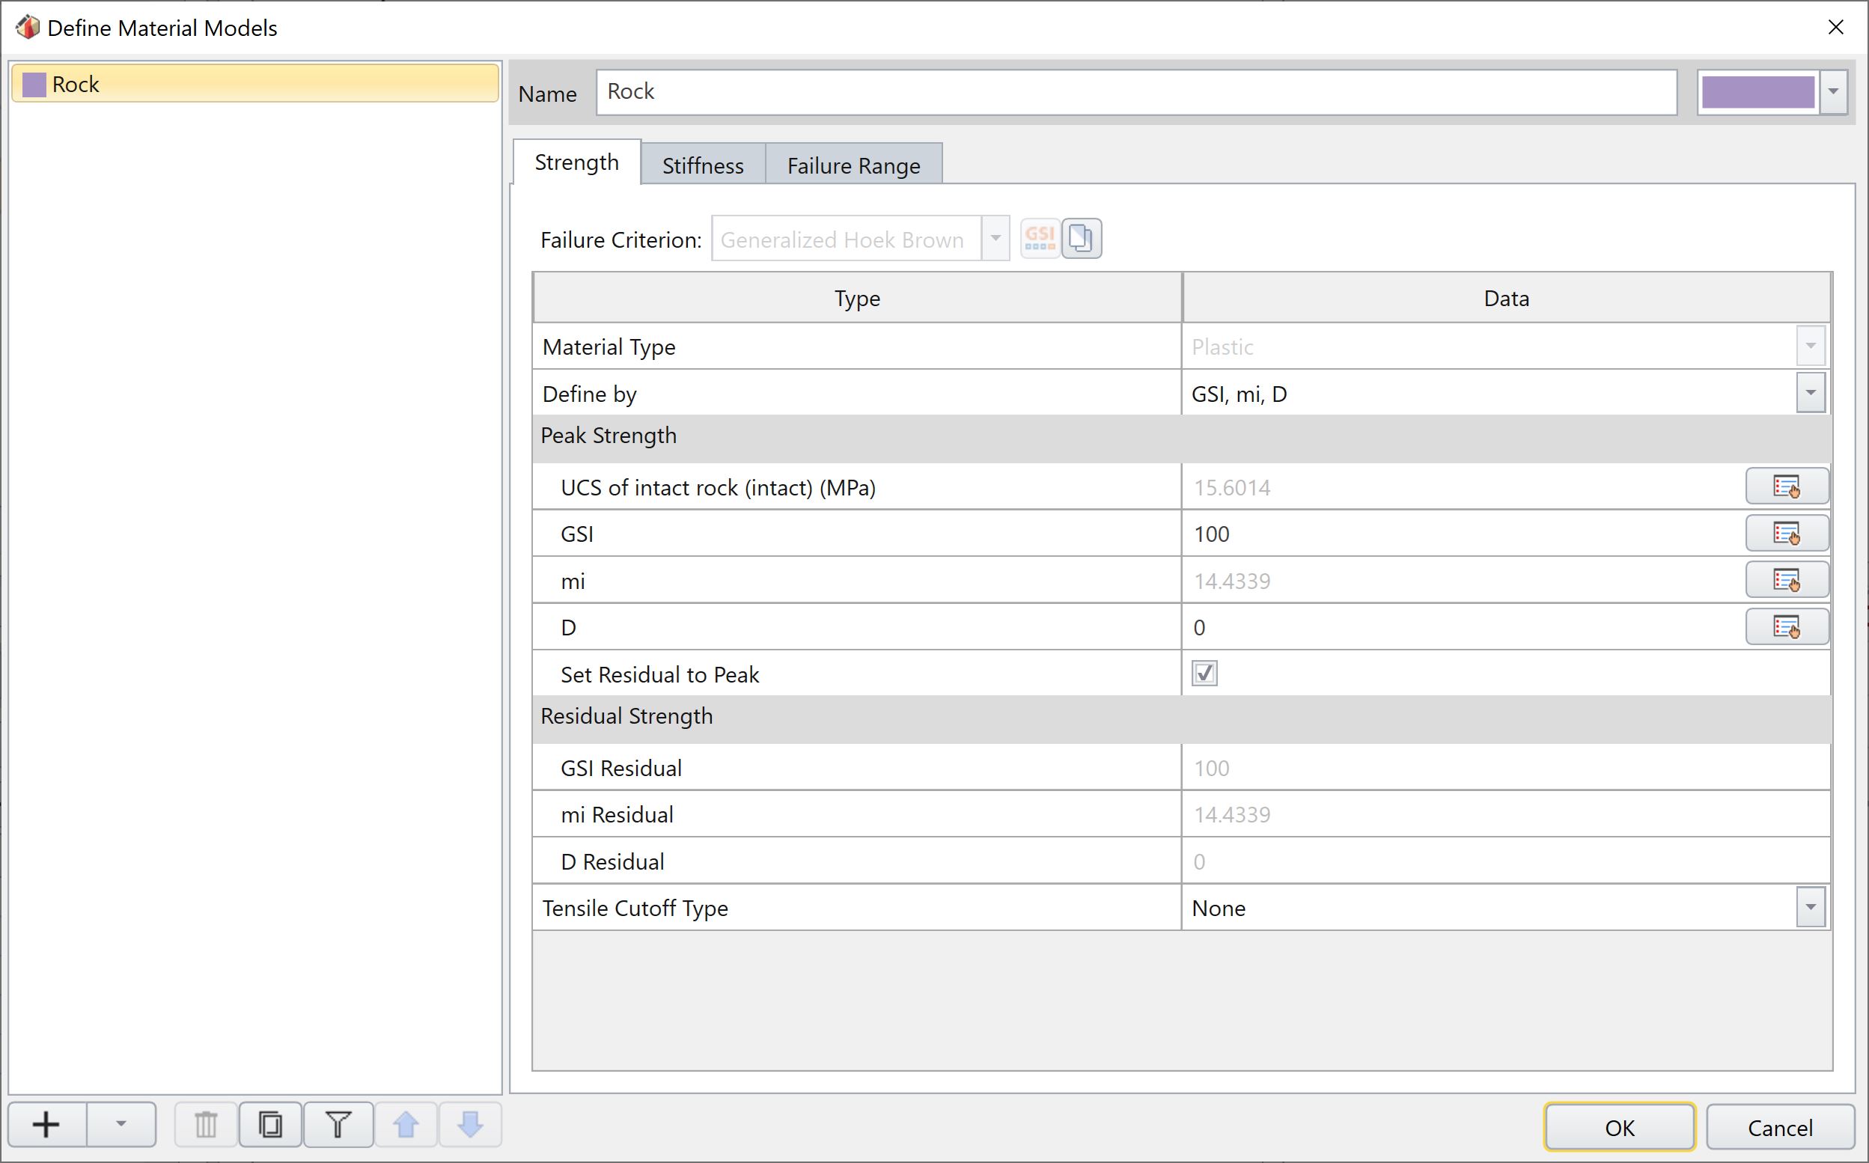
Task: Add a new material model
Action: 46,1124
